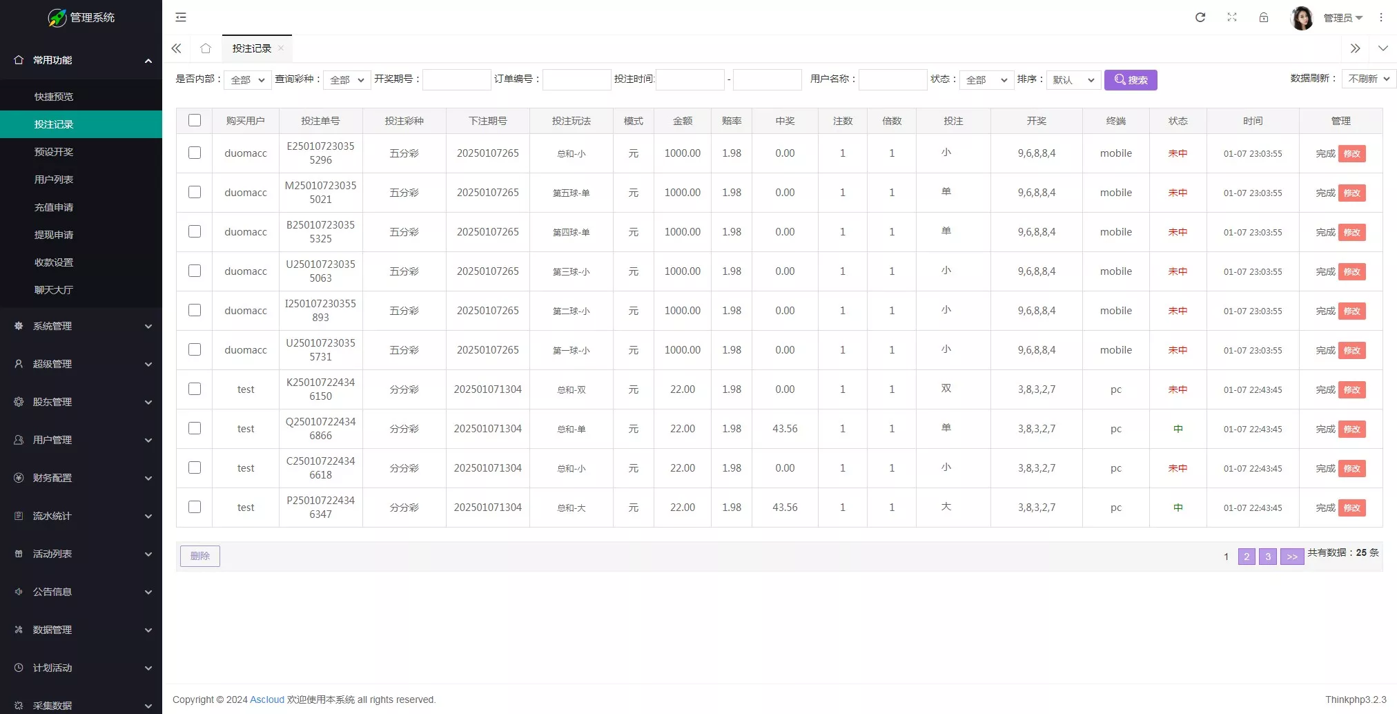Close the 投注记录 tab
The height and width of the screenshot is (714, 1397).
tap(281, 48)
